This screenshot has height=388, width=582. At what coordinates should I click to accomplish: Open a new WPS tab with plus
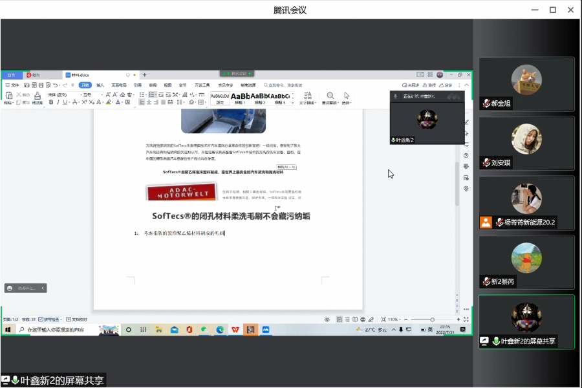[145, 75]
